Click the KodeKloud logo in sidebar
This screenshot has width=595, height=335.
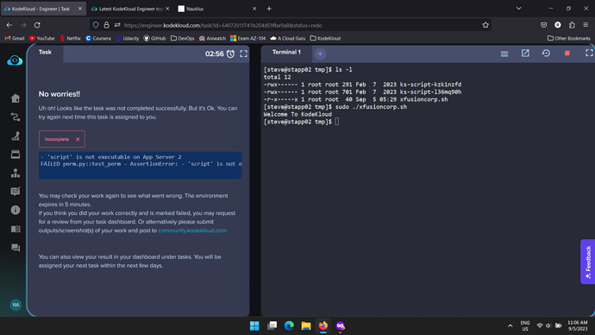click(15, 60)
